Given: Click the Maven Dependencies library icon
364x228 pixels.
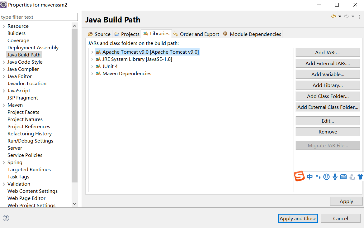Looking at the screenshot, I should point(98,74).
